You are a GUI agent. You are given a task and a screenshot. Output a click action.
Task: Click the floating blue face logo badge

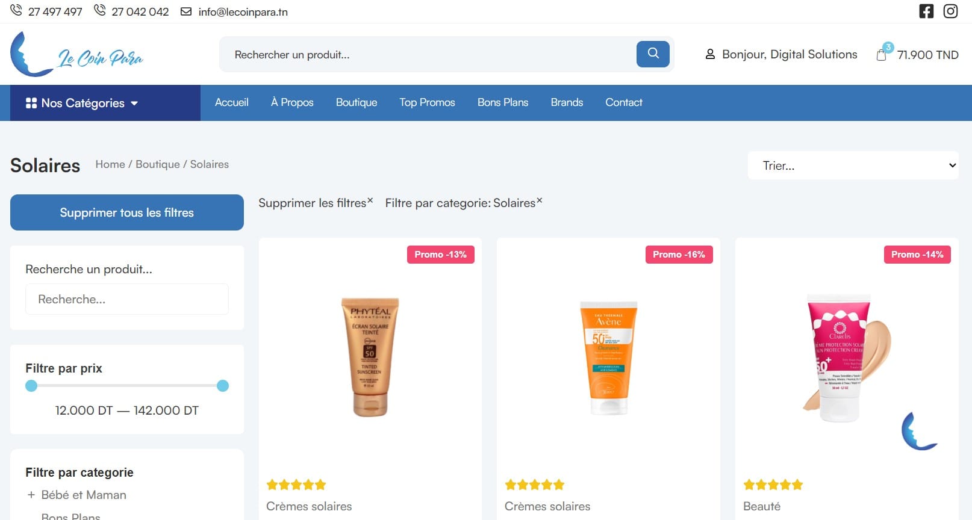point(918,431)
